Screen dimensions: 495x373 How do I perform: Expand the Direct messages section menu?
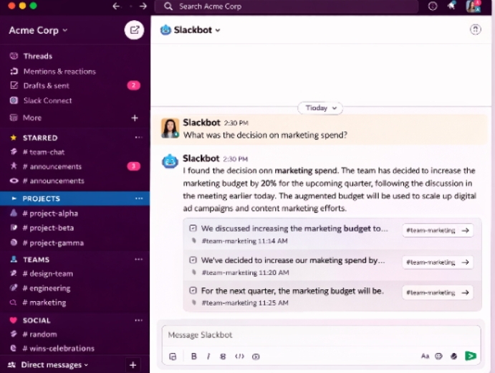point(54,365)
